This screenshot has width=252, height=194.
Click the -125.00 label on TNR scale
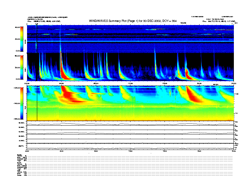(17, 88)
